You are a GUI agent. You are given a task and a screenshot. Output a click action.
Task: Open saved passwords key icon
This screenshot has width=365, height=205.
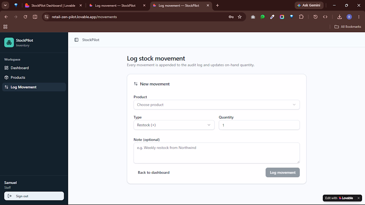pos(231,17)
